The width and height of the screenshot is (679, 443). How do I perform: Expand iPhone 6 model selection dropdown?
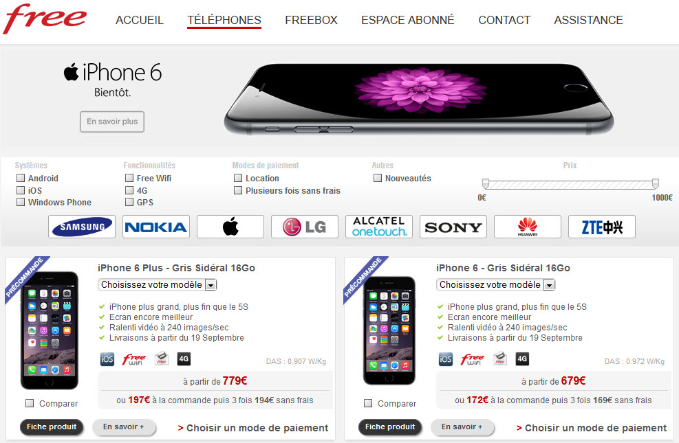point(496,285)
